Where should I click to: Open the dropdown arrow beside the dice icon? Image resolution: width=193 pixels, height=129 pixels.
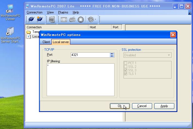[95, 19]
